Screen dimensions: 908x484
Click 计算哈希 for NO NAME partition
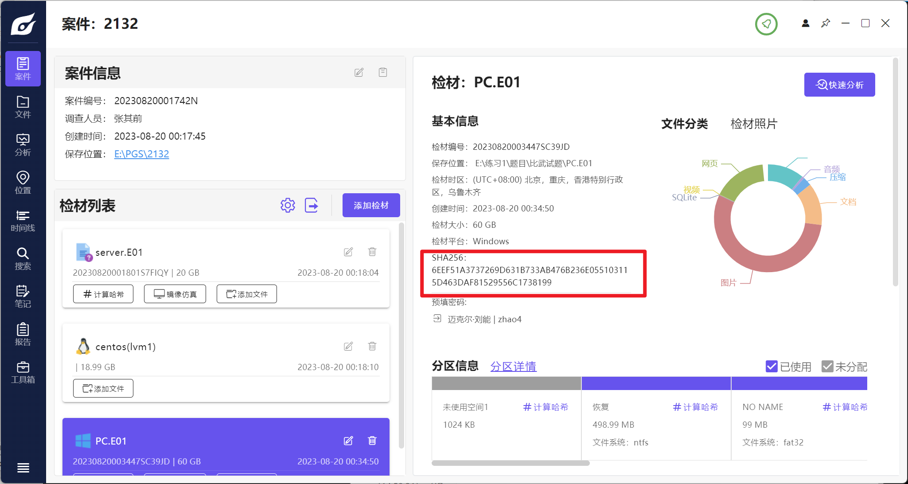tap(845, 407)
